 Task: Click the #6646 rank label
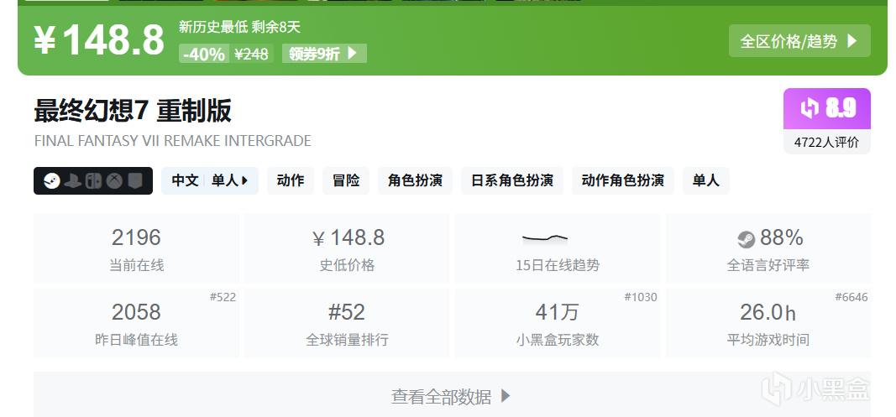coord(851,297)
